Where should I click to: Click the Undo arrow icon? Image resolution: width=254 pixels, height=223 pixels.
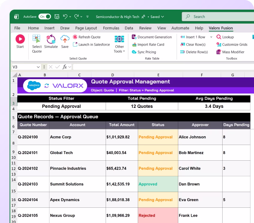[x=65, y=16]
